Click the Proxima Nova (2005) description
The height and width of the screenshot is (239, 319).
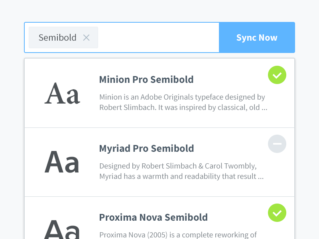(178, 235)
